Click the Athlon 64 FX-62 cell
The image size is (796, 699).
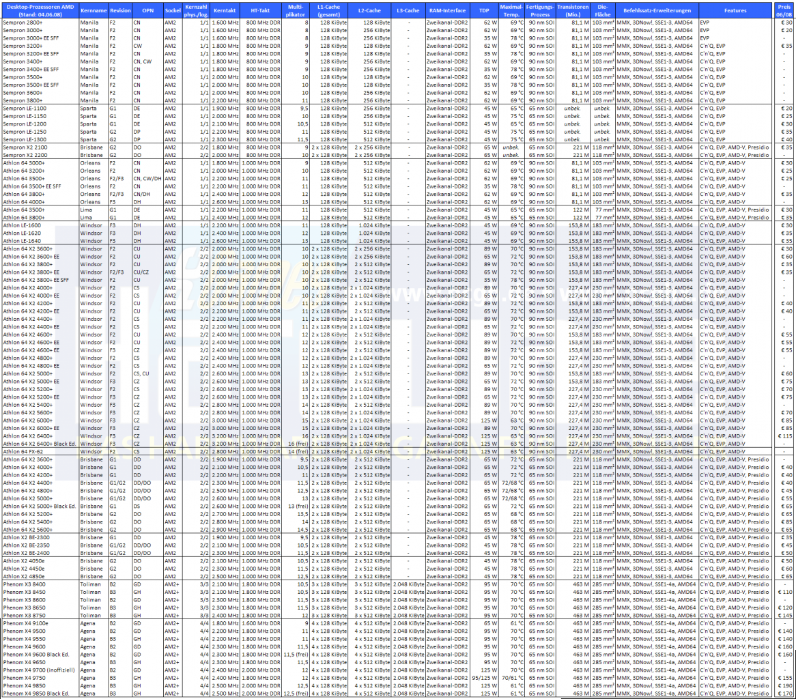[40, 451]
